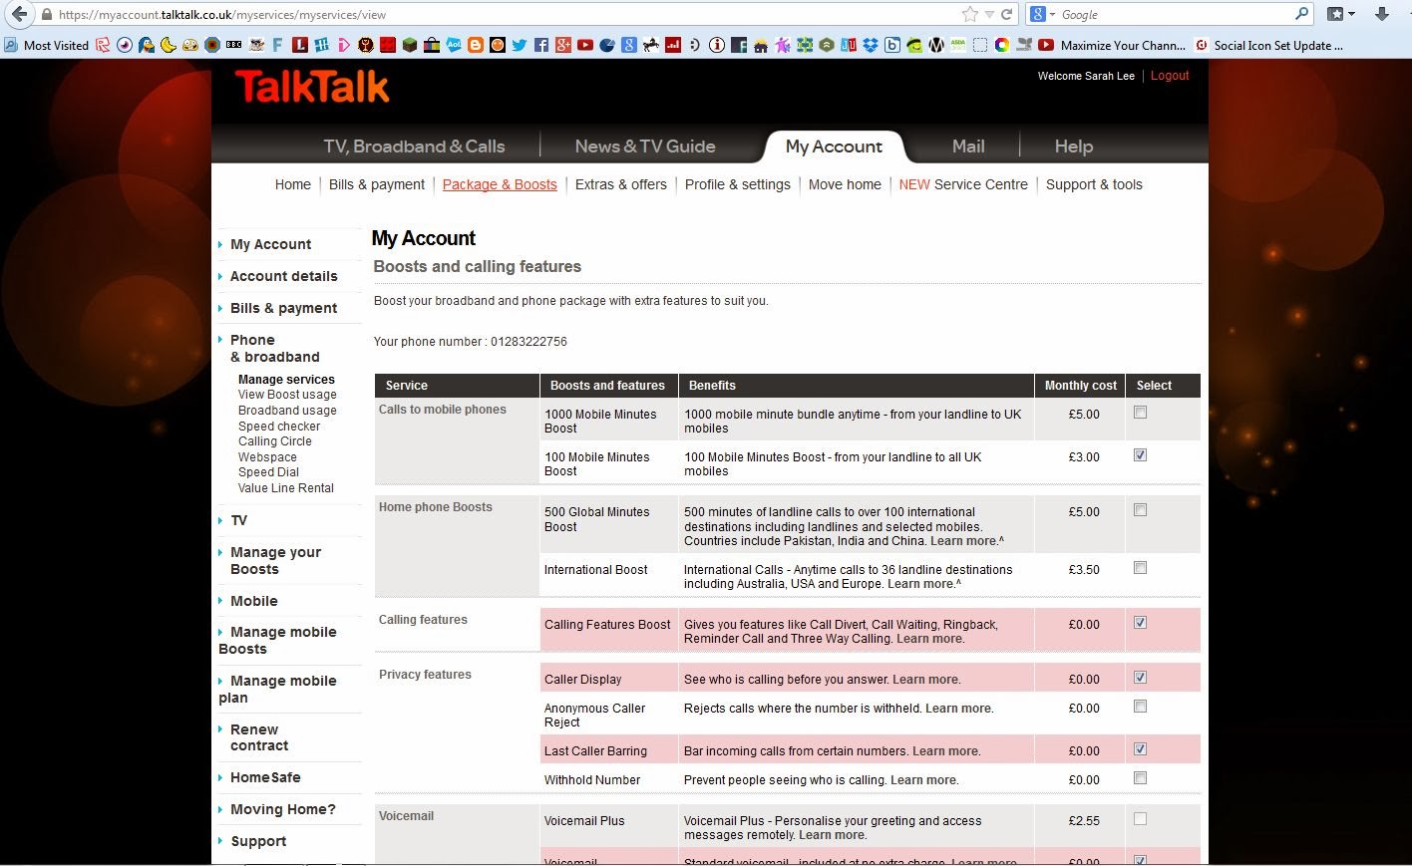Open the Renew contract sidebar link
Screen dimensions: 1412x866
coord(259,737)
